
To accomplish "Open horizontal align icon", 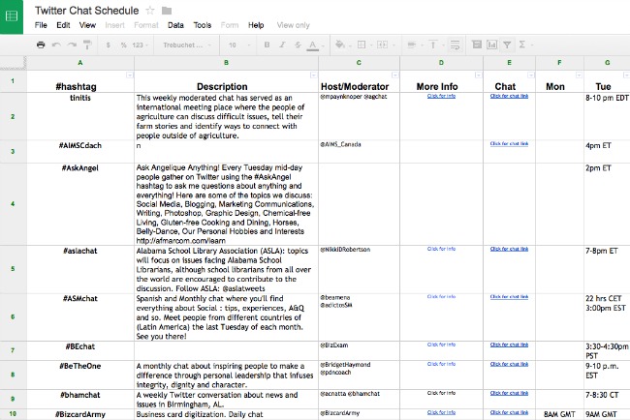I will point(411,45).
